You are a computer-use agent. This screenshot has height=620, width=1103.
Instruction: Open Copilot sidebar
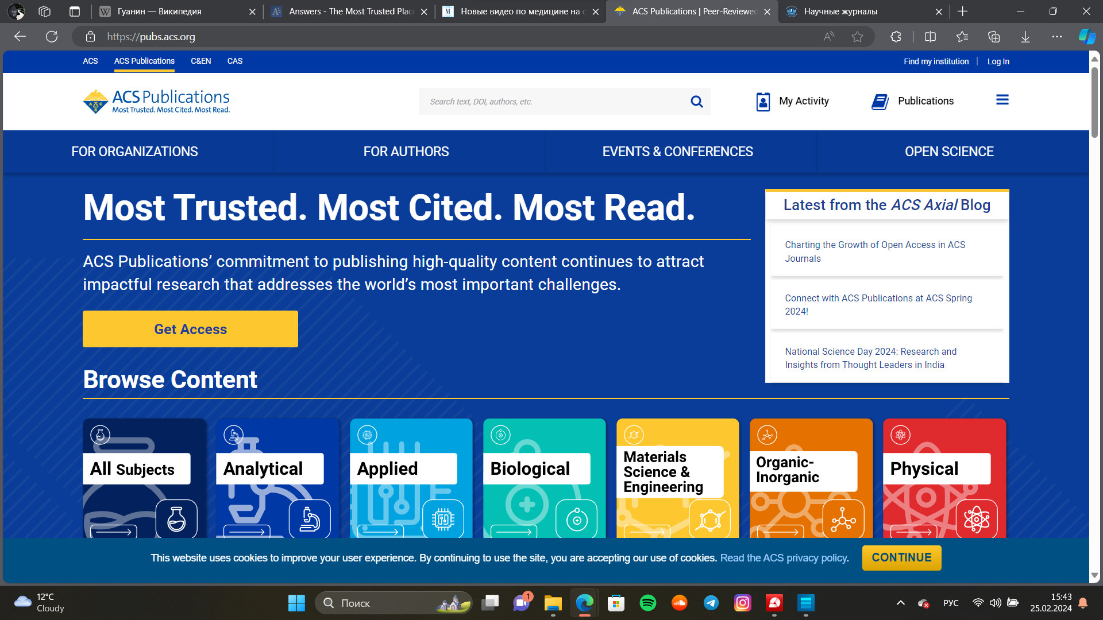(x=1087, y=37)
